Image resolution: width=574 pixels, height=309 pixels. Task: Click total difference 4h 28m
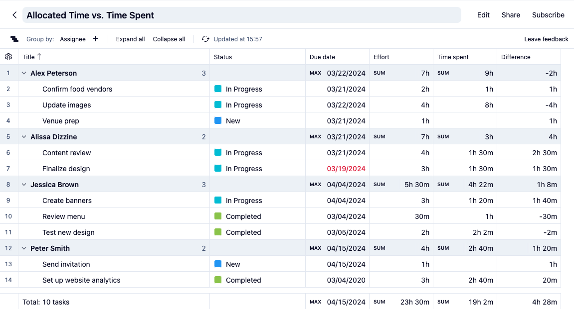(545, 302)
